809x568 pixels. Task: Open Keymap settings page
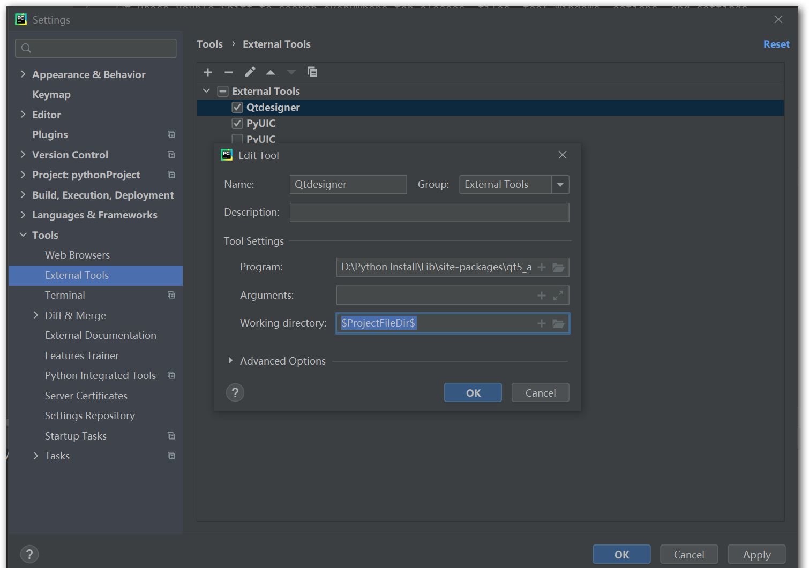coord(51,95)
